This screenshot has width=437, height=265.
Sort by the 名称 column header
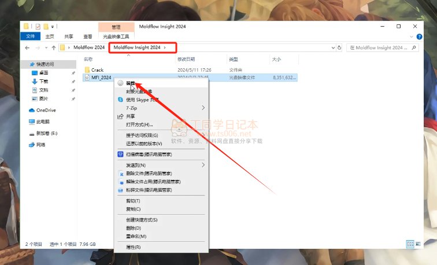coord(88,59)
